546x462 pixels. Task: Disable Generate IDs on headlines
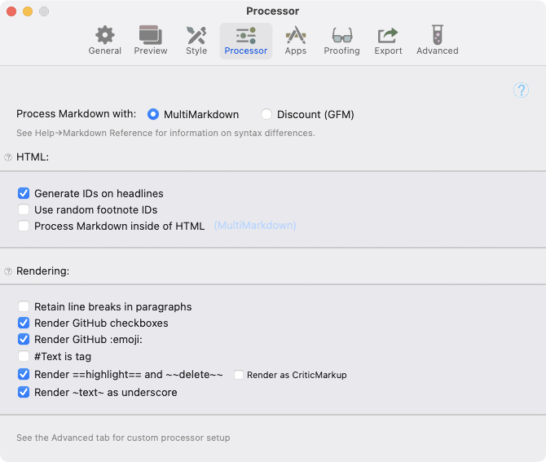point(24,193)
